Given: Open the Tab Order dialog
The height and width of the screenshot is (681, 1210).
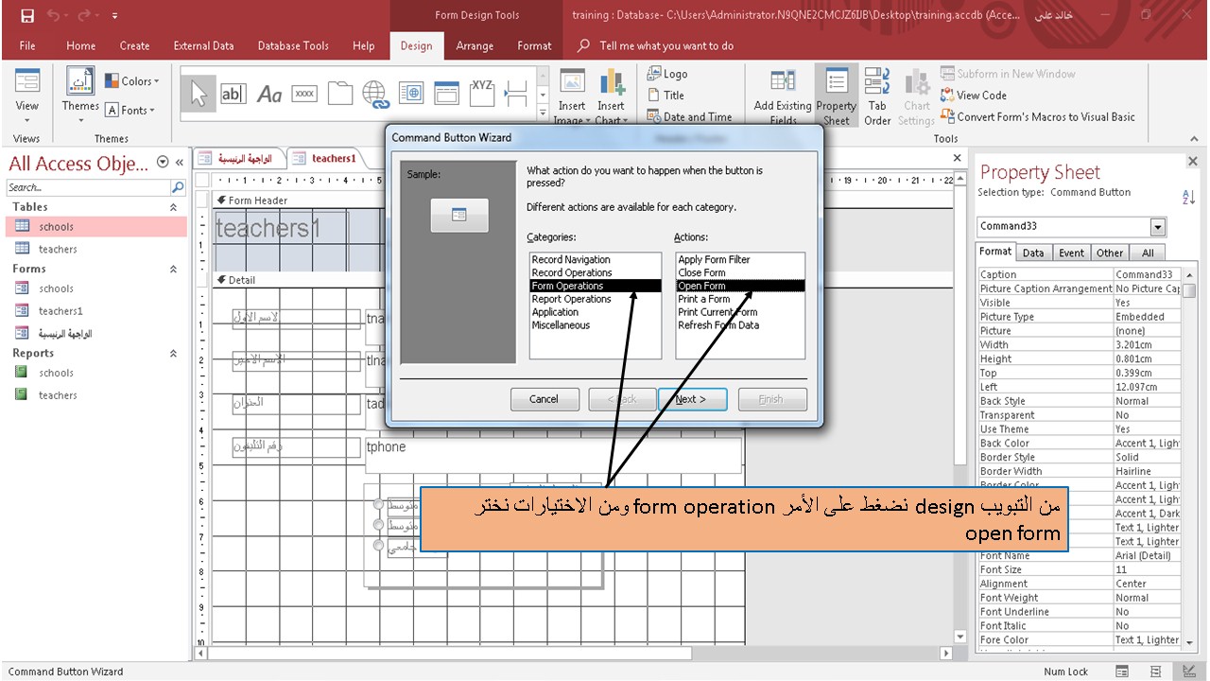Looking at the screenshot, I should 877,96.
